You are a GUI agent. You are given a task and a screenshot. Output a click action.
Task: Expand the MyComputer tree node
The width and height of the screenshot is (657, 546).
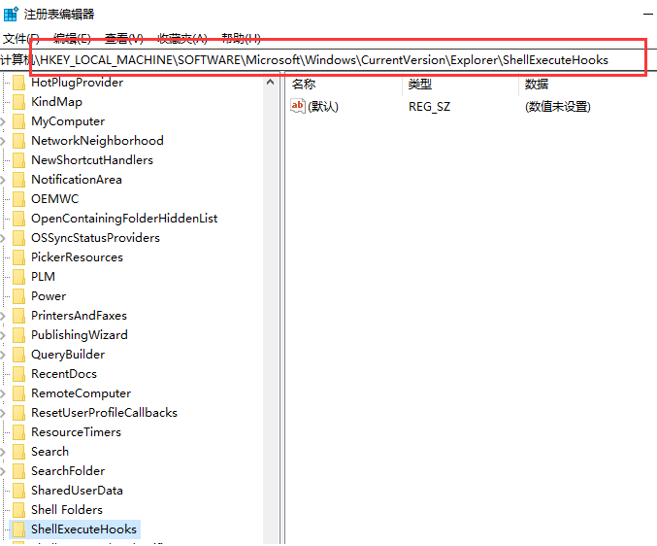[x=4, y=121]
